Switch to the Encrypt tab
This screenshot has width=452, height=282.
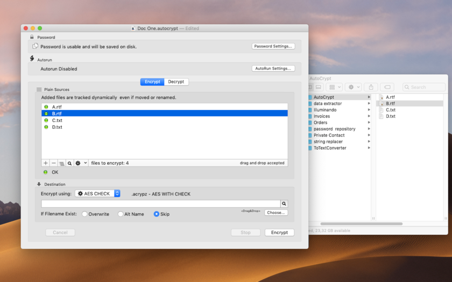coord(152,82)
